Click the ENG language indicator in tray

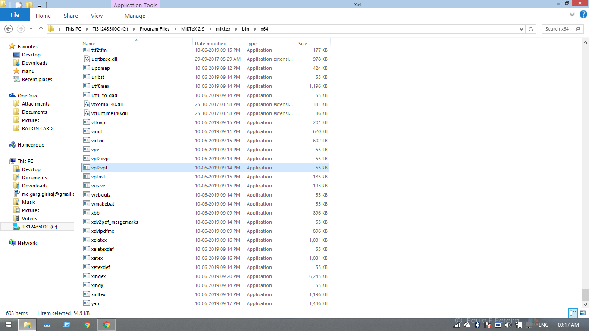543,325
